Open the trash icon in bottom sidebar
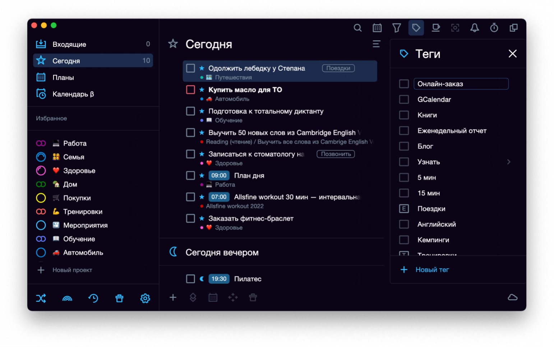Screen dimensions: 554x347 click(119, 298)
